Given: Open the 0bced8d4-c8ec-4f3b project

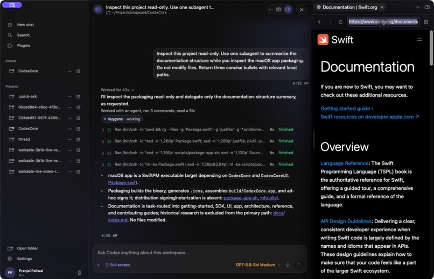Looking at the screenshot, I should pyautogui.click(x=39, y=107).
